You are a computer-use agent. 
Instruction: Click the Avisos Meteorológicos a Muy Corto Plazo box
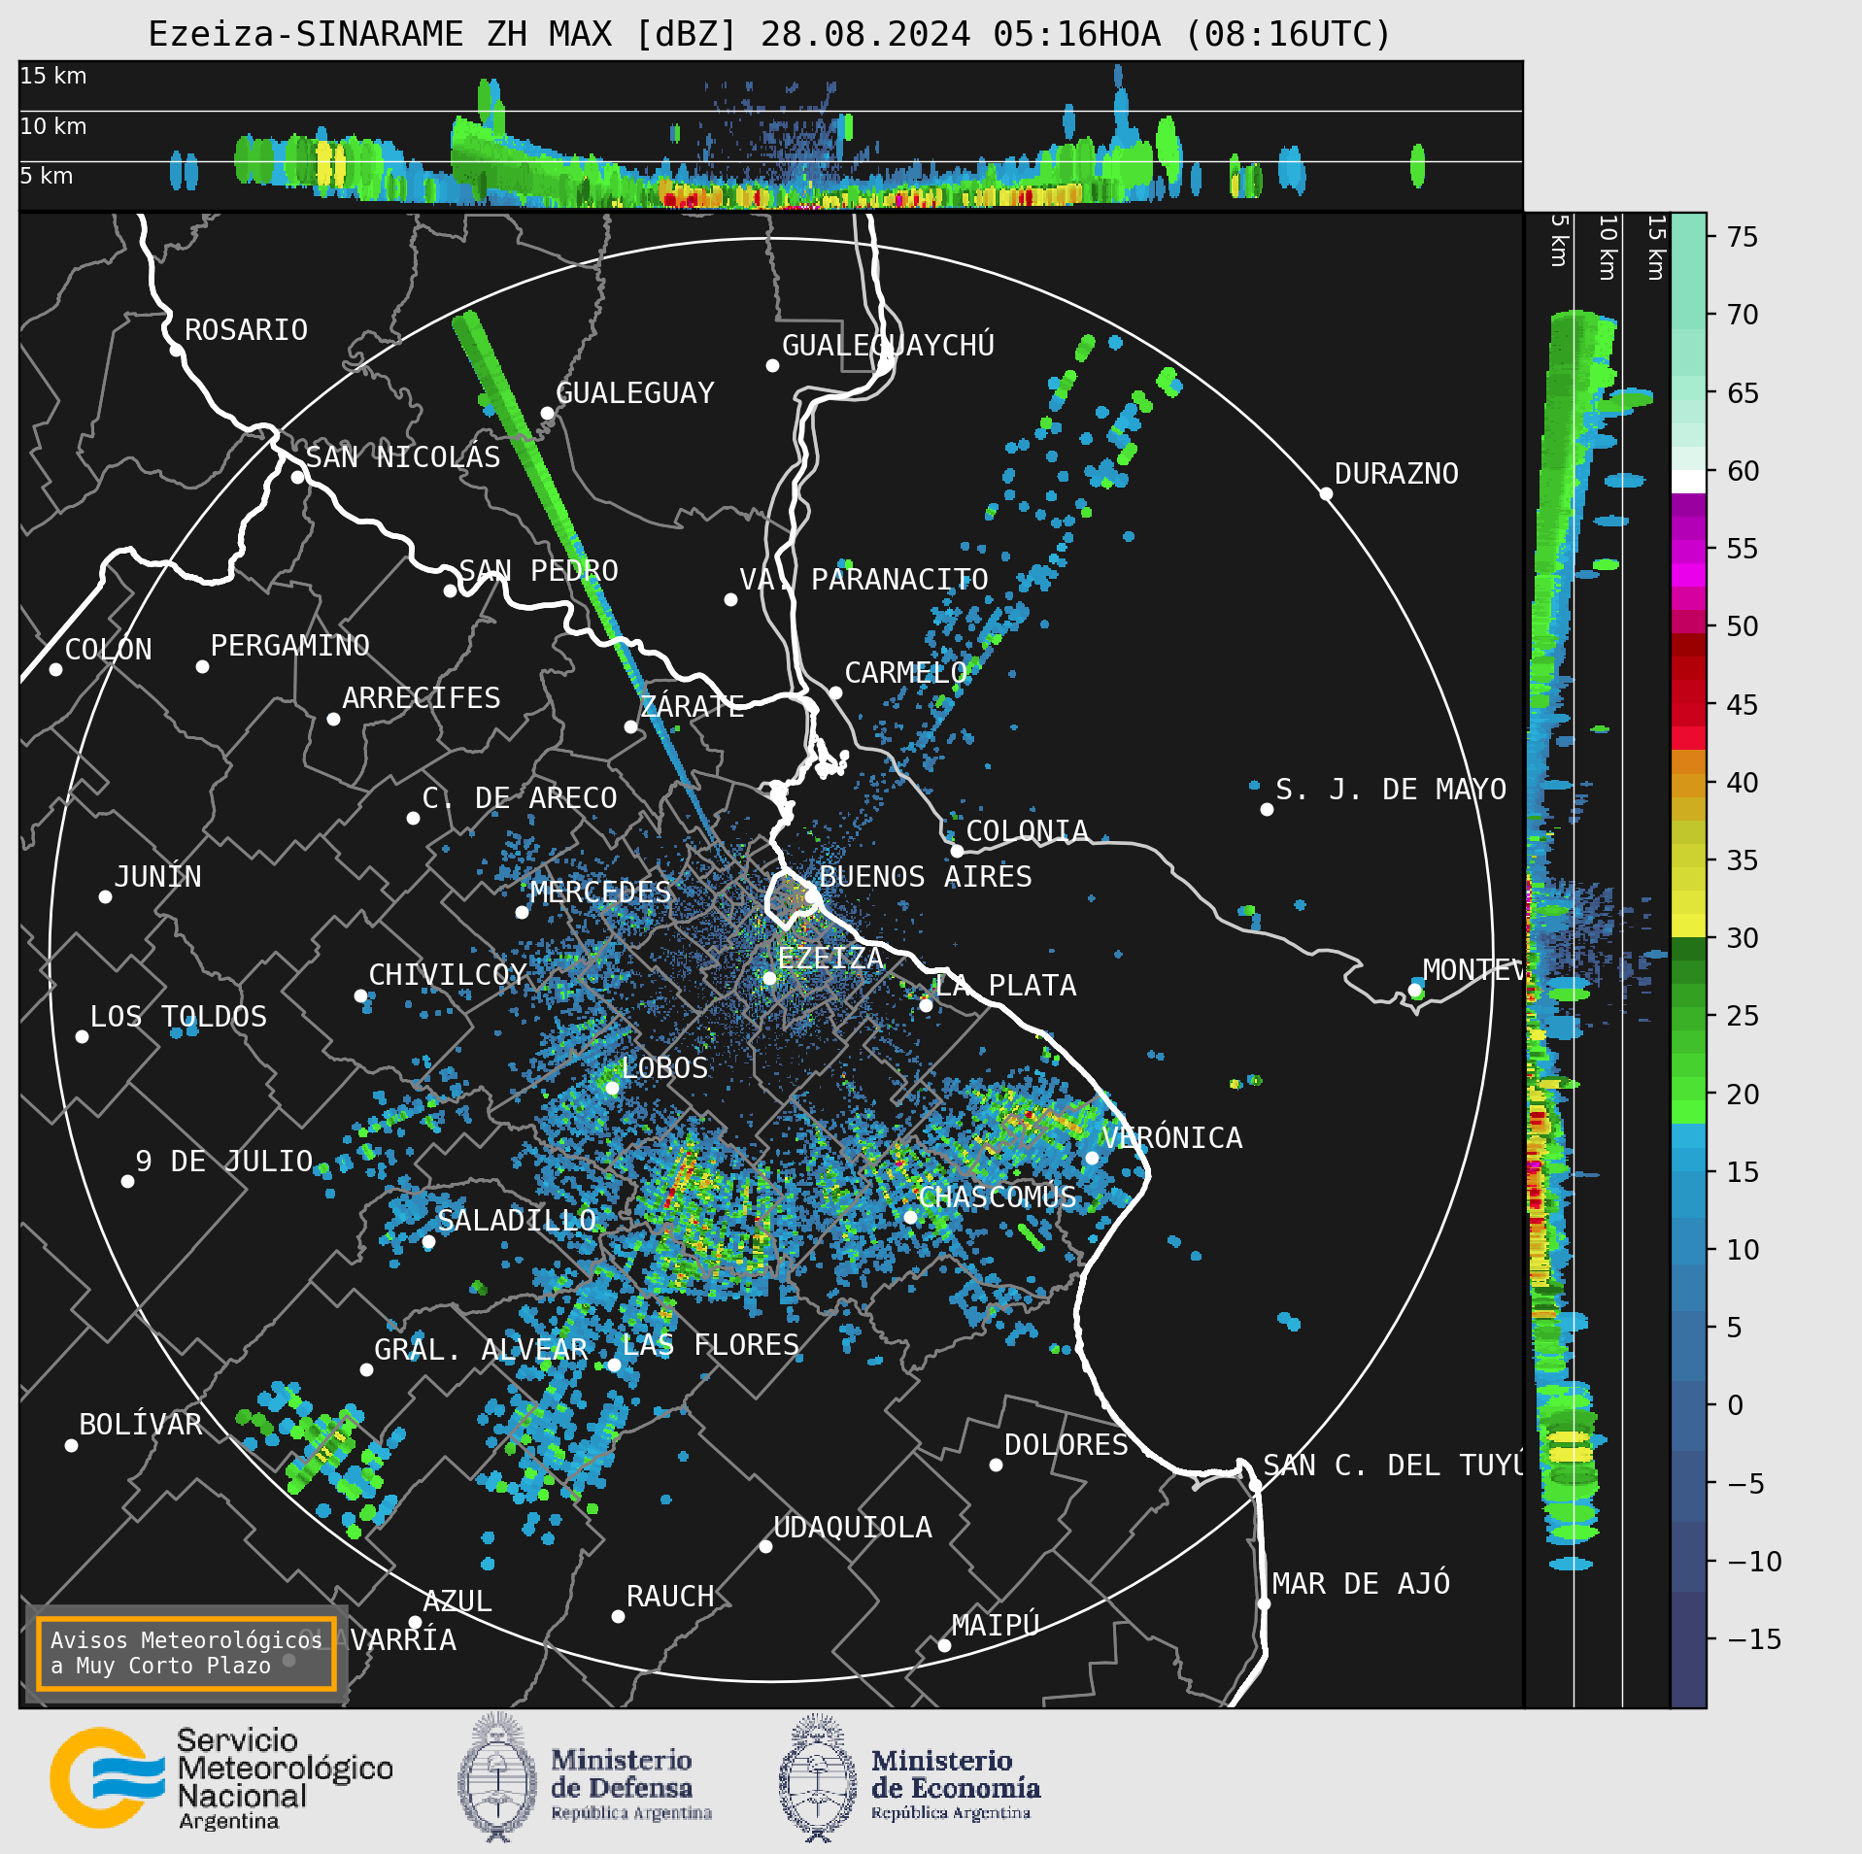tap(186, 1653)
